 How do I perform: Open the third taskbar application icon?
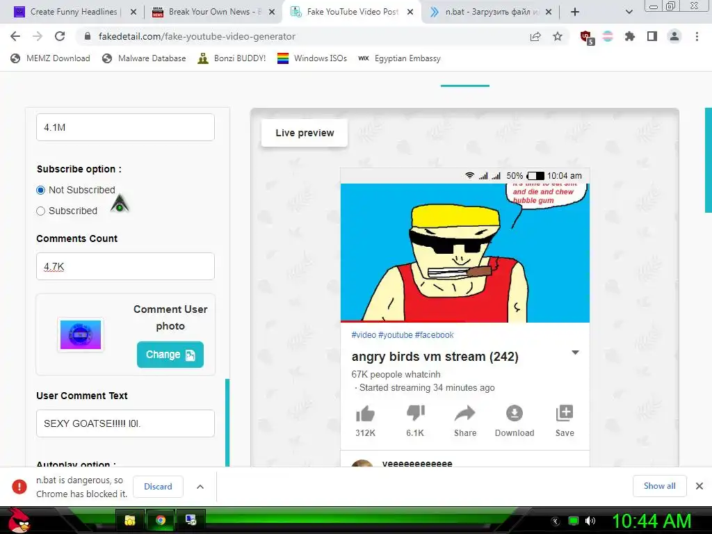[x=191, y=520]
